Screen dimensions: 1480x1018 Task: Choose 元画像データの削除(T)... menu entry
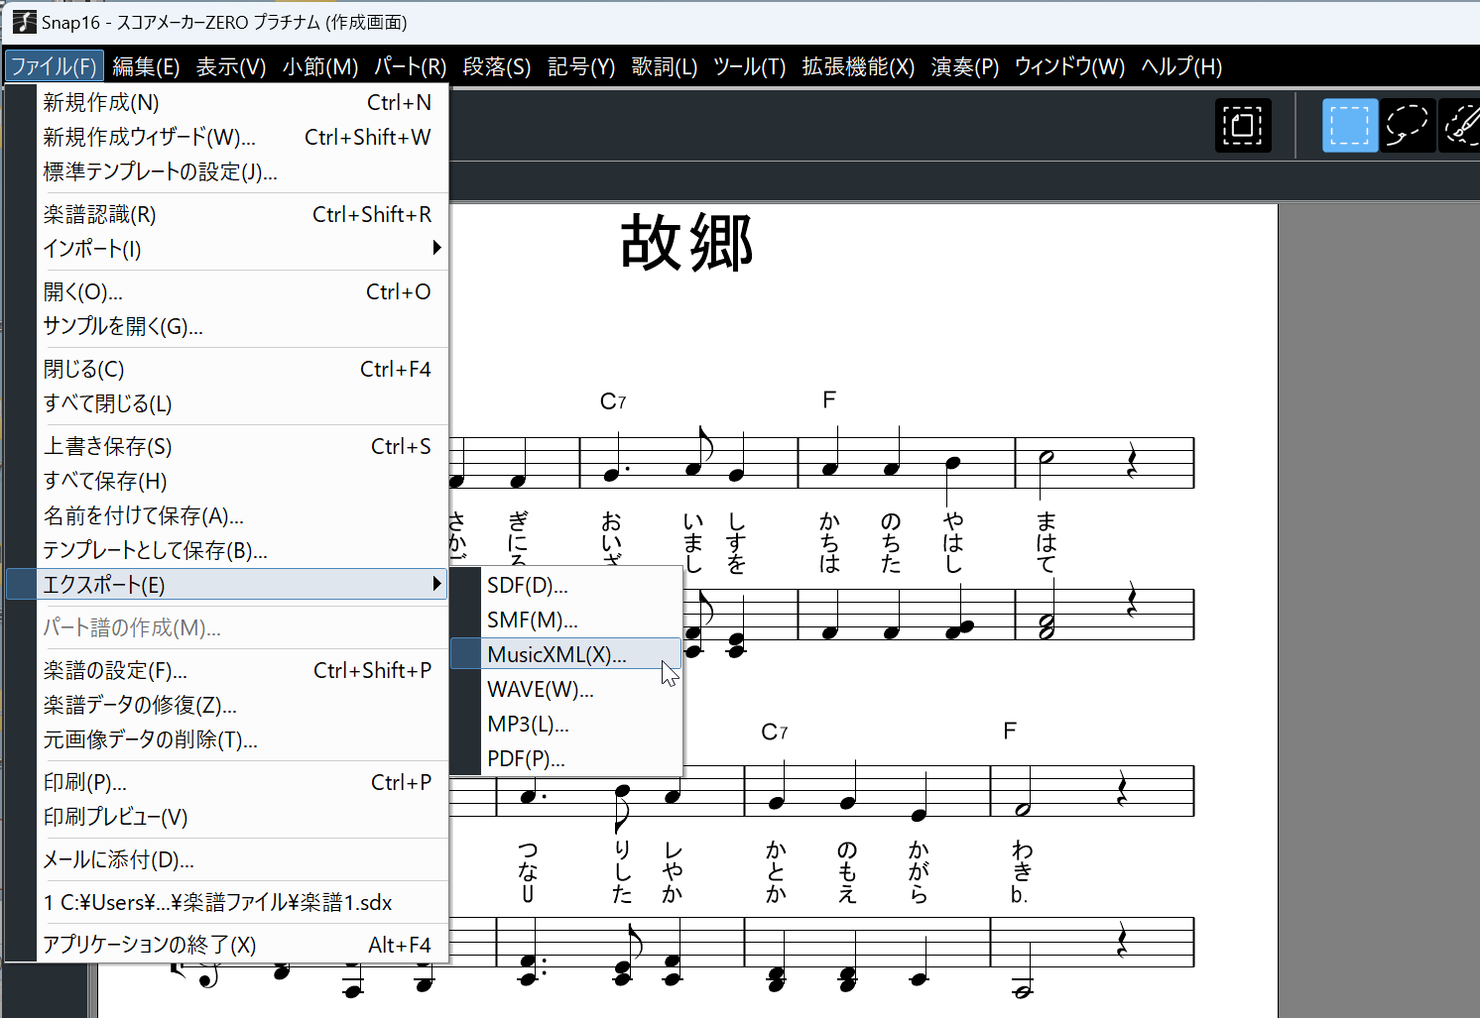242,739
